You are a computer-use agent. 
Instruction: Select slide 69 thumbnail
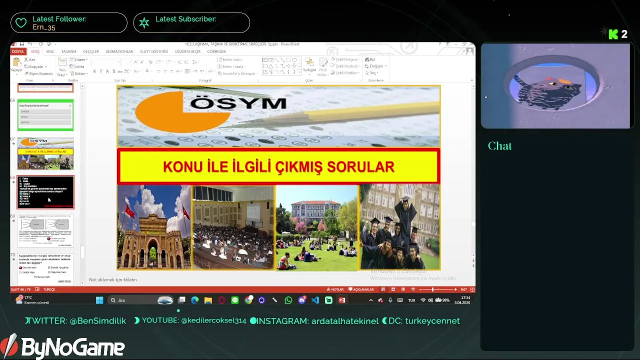(45, 231)
